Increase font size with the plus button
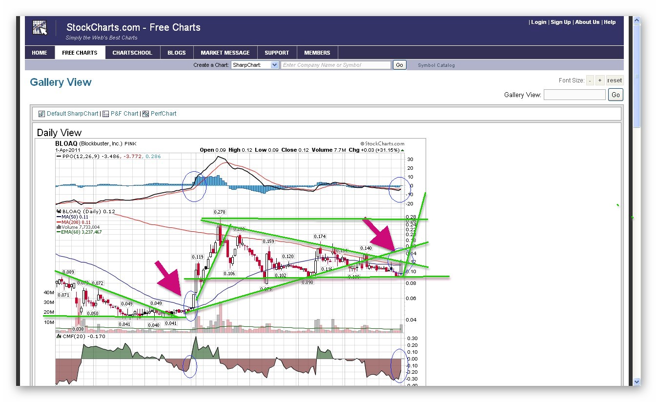The height and width of the screenshot is (402, 657). click(600, 80)
